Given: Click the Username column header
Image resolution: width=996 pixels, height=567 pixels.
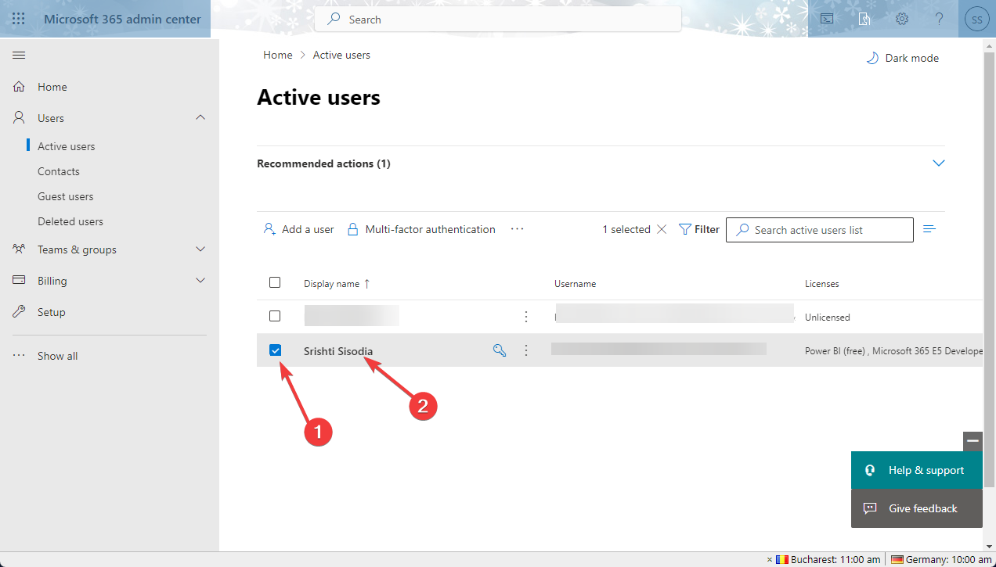Looking at the screenshot, I should [575, 284].
